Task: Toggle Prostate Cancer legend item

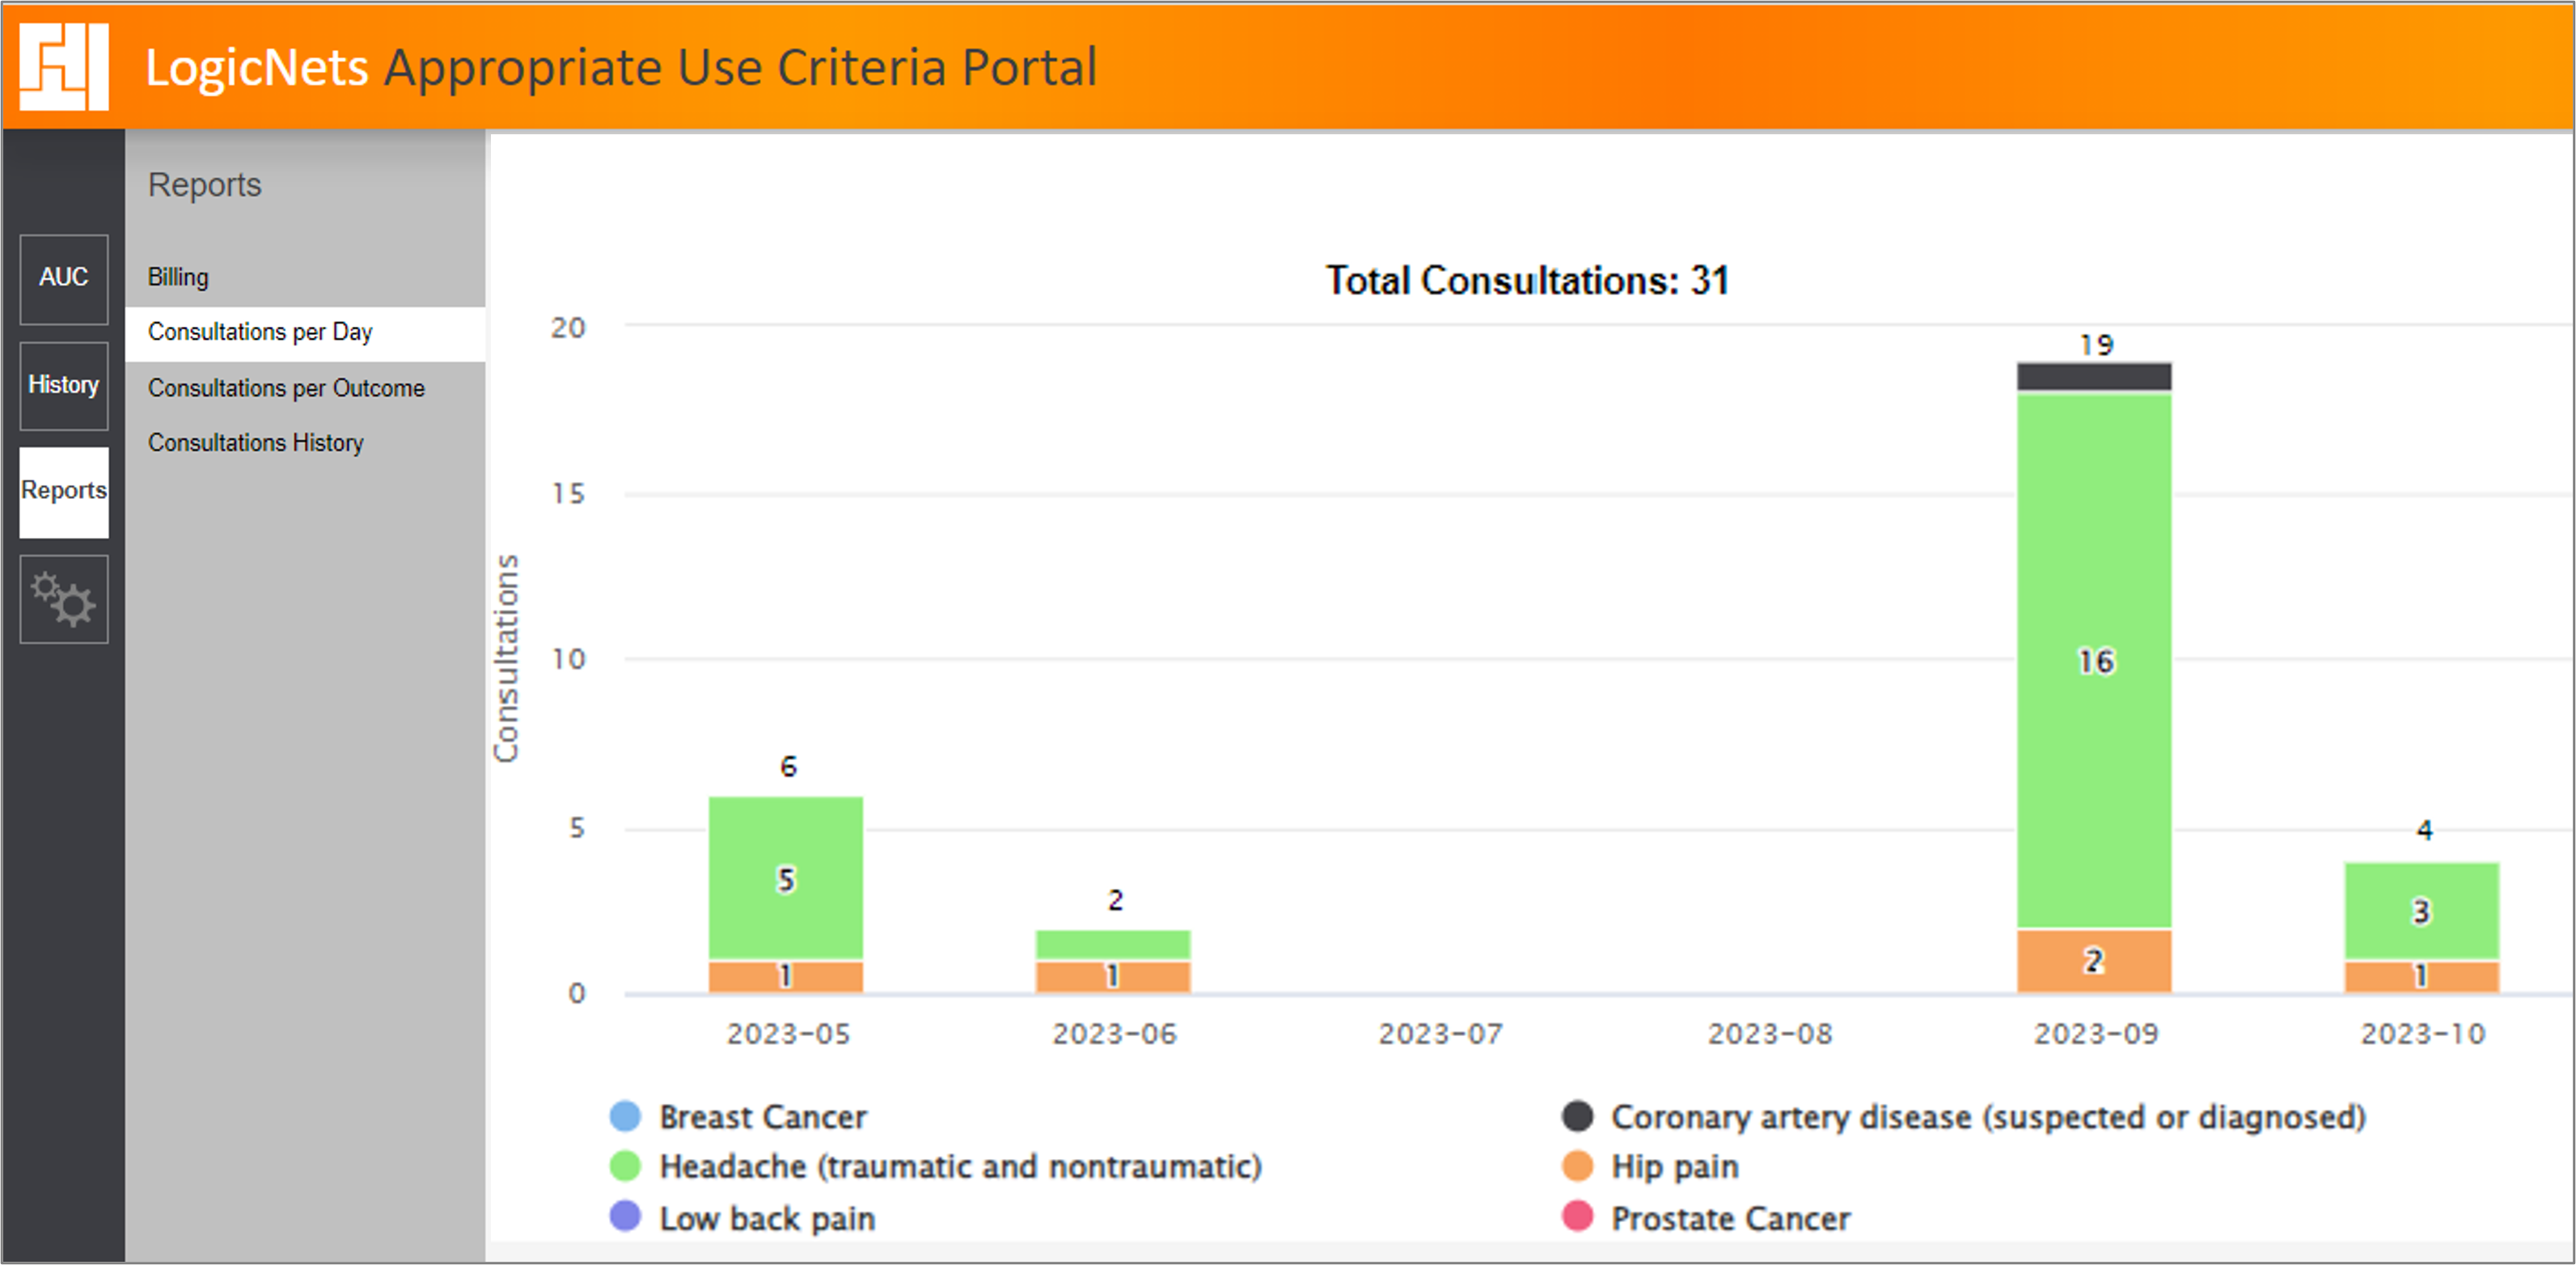Action: point(1706,1218)
